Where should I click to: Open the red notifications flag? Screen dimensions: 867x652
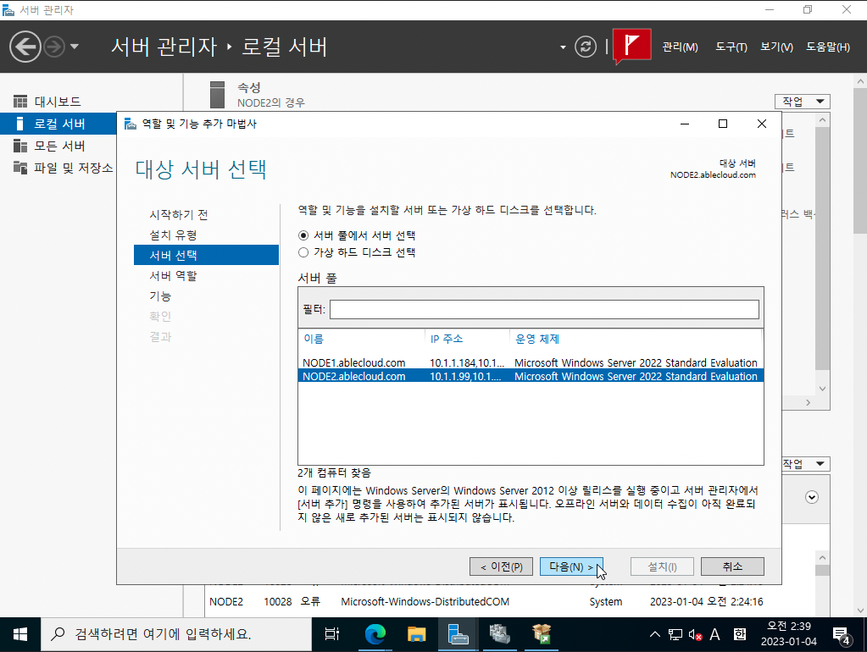coord(632,46)
